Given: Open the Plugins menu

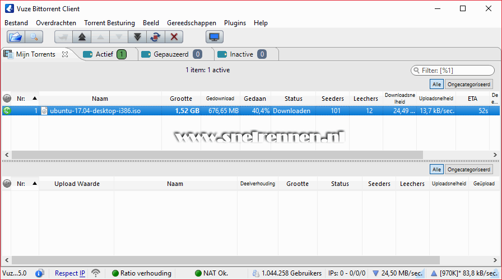Looking at the screenshot, I should tap(235, 23).
